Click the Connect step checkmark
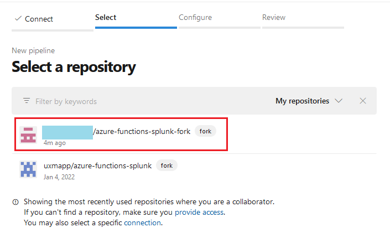 (x=18, y=19)
